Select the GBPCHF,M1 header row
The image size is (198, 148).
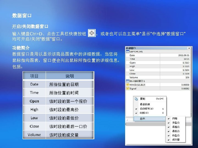158,52
